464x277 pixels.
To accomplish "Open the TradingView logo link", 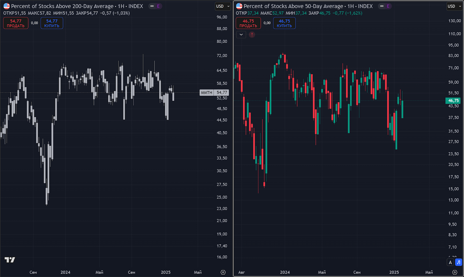I will pyautogui.click(x=10, y=260).
